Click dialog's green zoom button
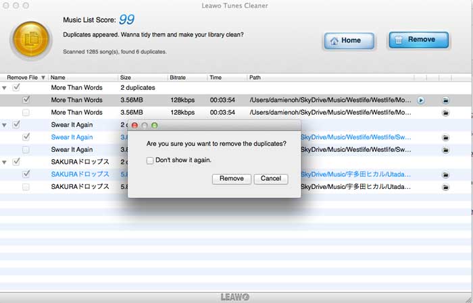Screen dimensions: 473x303 155,126
